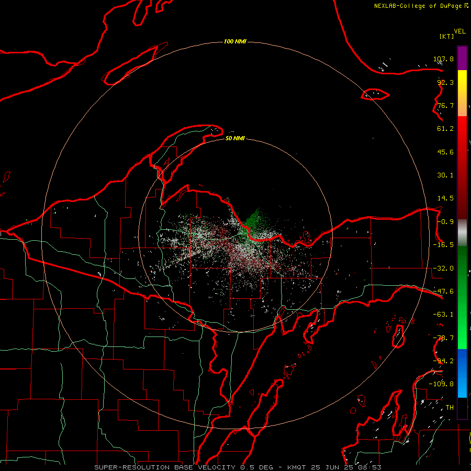Click the -94.2 legend value

coord(443,361)
